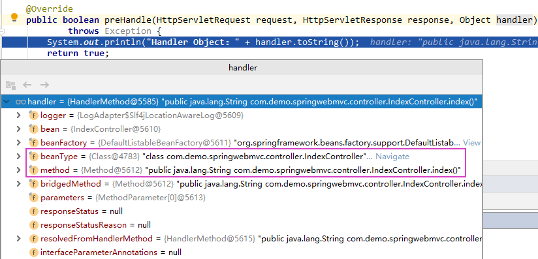Select the parameters = {MethodParameter[0]@5613} row

241,198
